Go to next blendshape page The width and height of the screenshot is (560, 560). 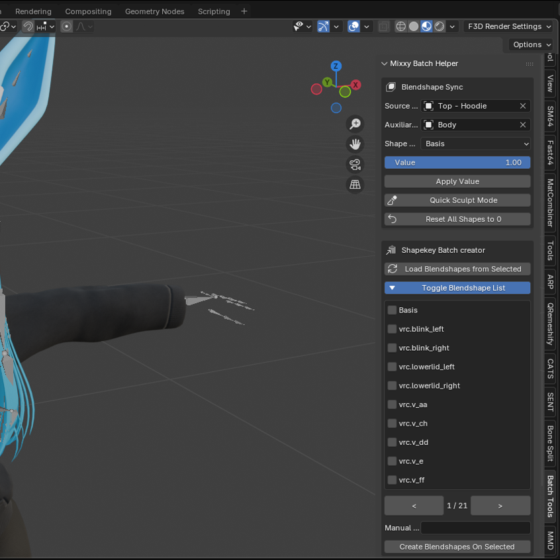[500, 506]
